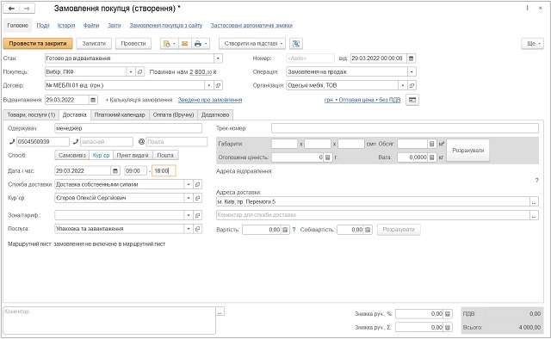The image size is (551, 339).
Task: Click the document structure icon beside Створити на підставі
Action: click(x=296, y=44)
